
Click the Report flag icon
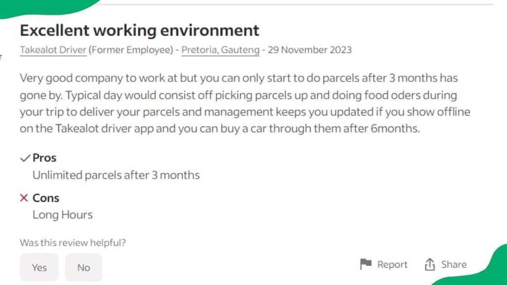[366, 264]
